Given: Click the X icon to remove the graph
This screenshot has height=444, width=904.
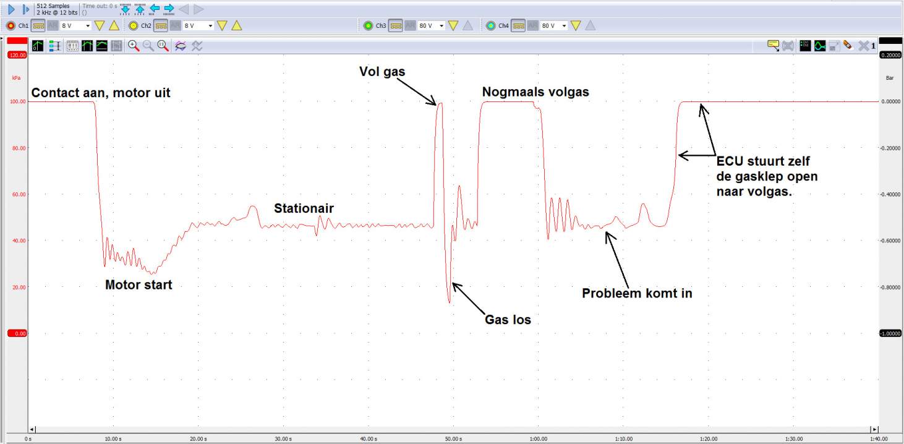Looking at the screenshot, I should tap(864, 45).
